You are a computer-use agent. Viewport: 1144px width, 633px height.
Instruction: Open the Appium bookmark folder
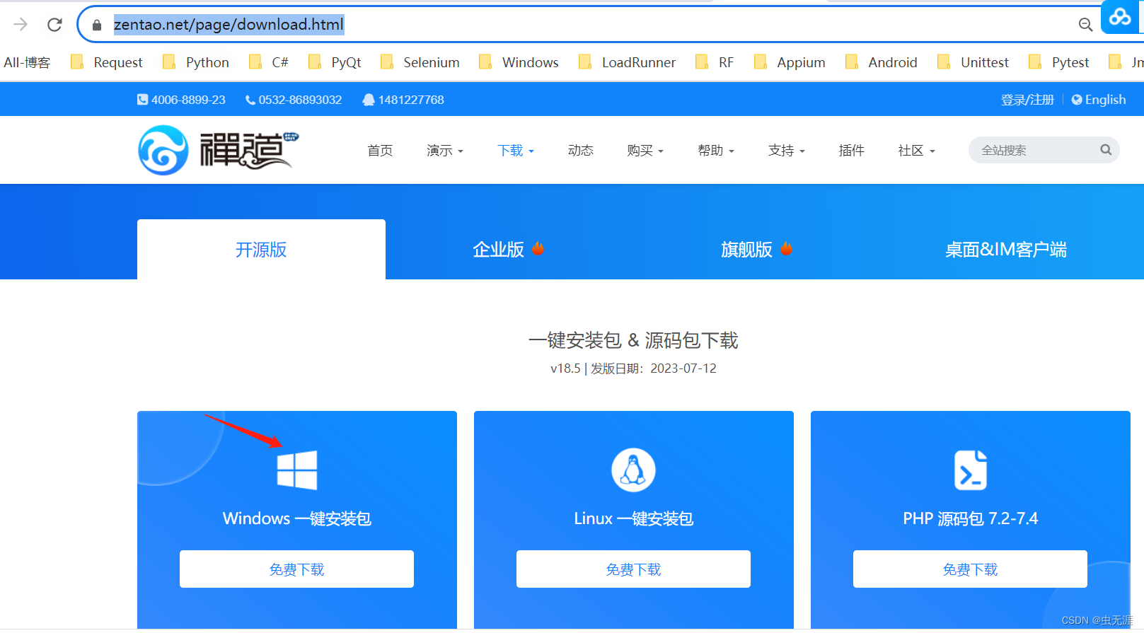coord(790,62)
